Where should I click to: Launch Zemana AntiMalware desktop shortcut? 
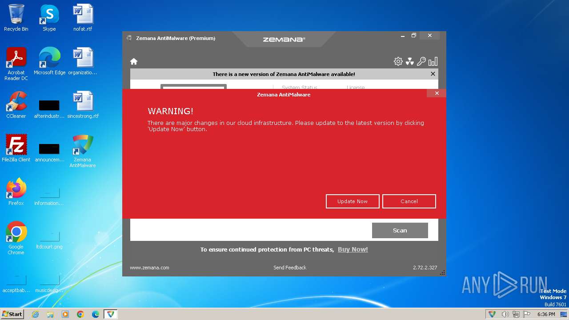click(83, 151)
